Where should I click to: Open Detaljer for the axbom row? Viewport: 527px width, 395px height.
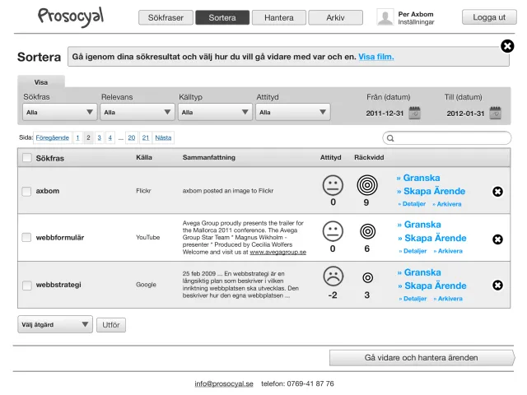tap(412, 204)
